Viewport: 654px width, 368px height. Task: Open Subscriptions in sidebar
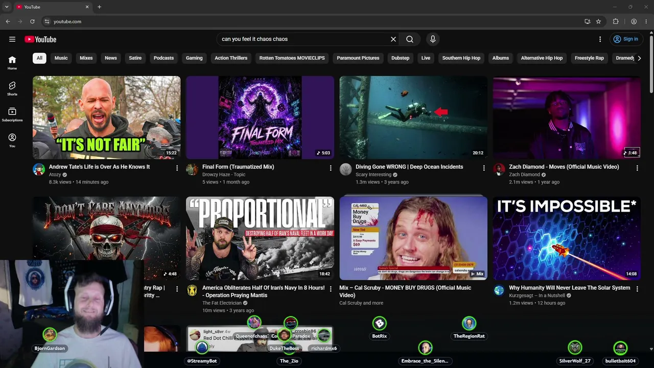click(12, 114)
